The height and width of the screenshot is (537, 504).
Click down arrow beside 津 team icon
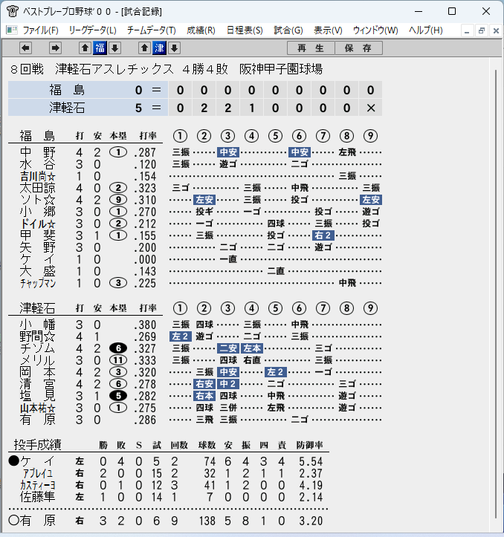pyautogui.click(x=174, y=48)
